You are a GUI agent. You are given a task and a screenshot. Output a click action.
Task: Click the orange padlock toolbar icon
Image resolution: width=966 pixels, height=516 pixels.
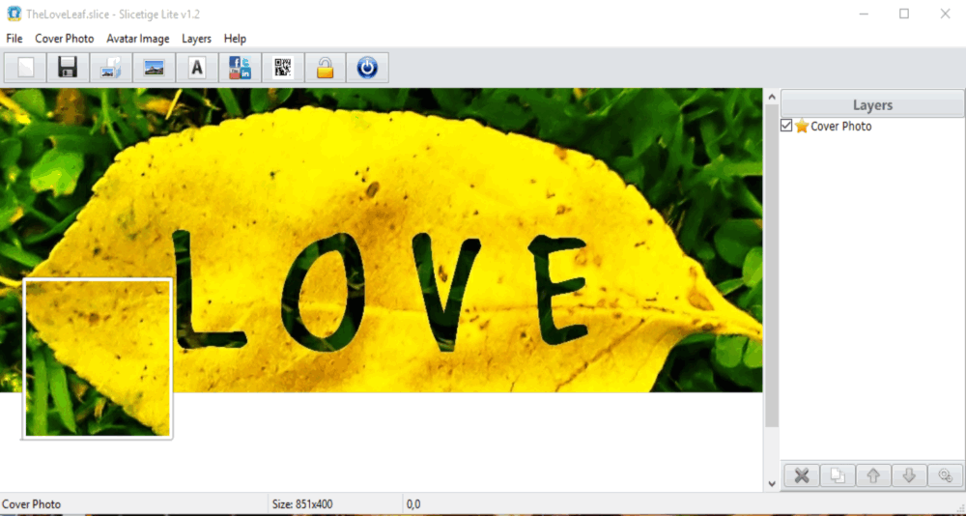coord(326,68)
